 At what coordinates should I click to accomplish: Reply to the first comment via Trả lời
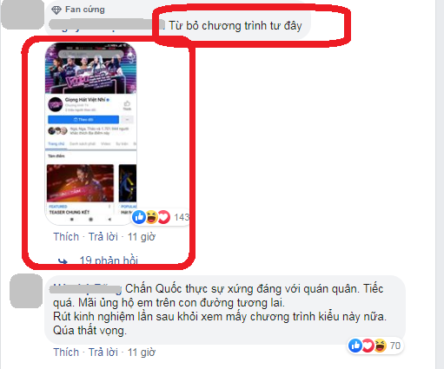[x=103, y=237]
